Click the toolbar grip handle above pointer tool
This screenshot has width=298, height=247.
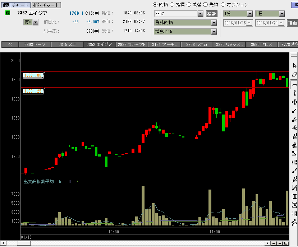pos(294,55)
